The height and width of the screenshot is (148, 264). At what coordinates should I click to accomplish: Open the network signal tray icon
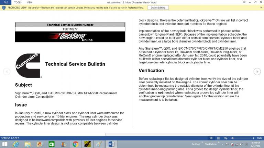[x=237, y=144]
